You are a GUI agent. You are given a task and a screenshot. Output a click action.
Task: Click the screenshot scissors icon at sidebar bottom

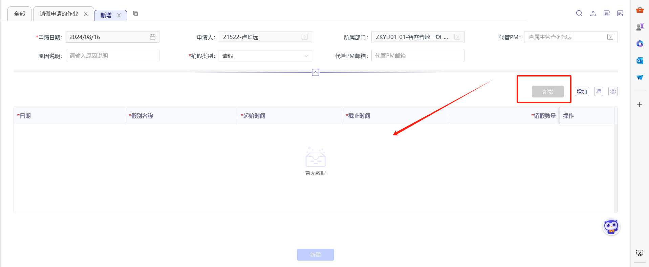tap(640, 253)
